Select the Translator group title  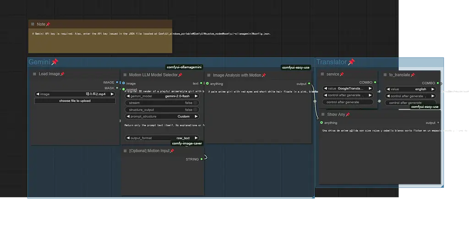coord(332,62)
